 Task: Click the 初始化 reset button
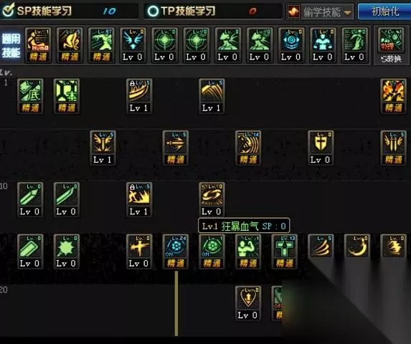(x=384, y=11)
